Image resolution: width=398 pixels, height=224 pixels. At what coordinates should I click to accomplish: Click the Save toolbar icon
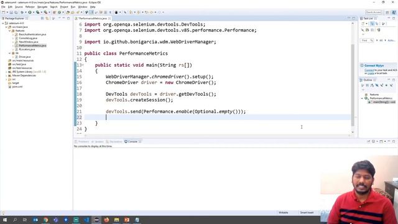(11, 12)
